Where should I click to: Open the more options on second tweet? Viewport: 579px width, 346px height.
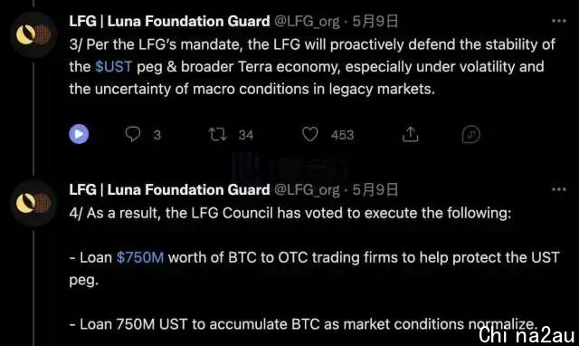(559, 189)
